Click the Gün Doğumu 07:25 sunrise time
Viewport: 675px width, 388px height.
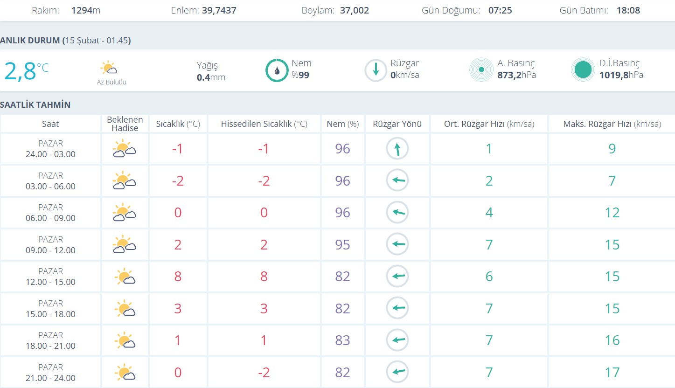coord(500,10)
